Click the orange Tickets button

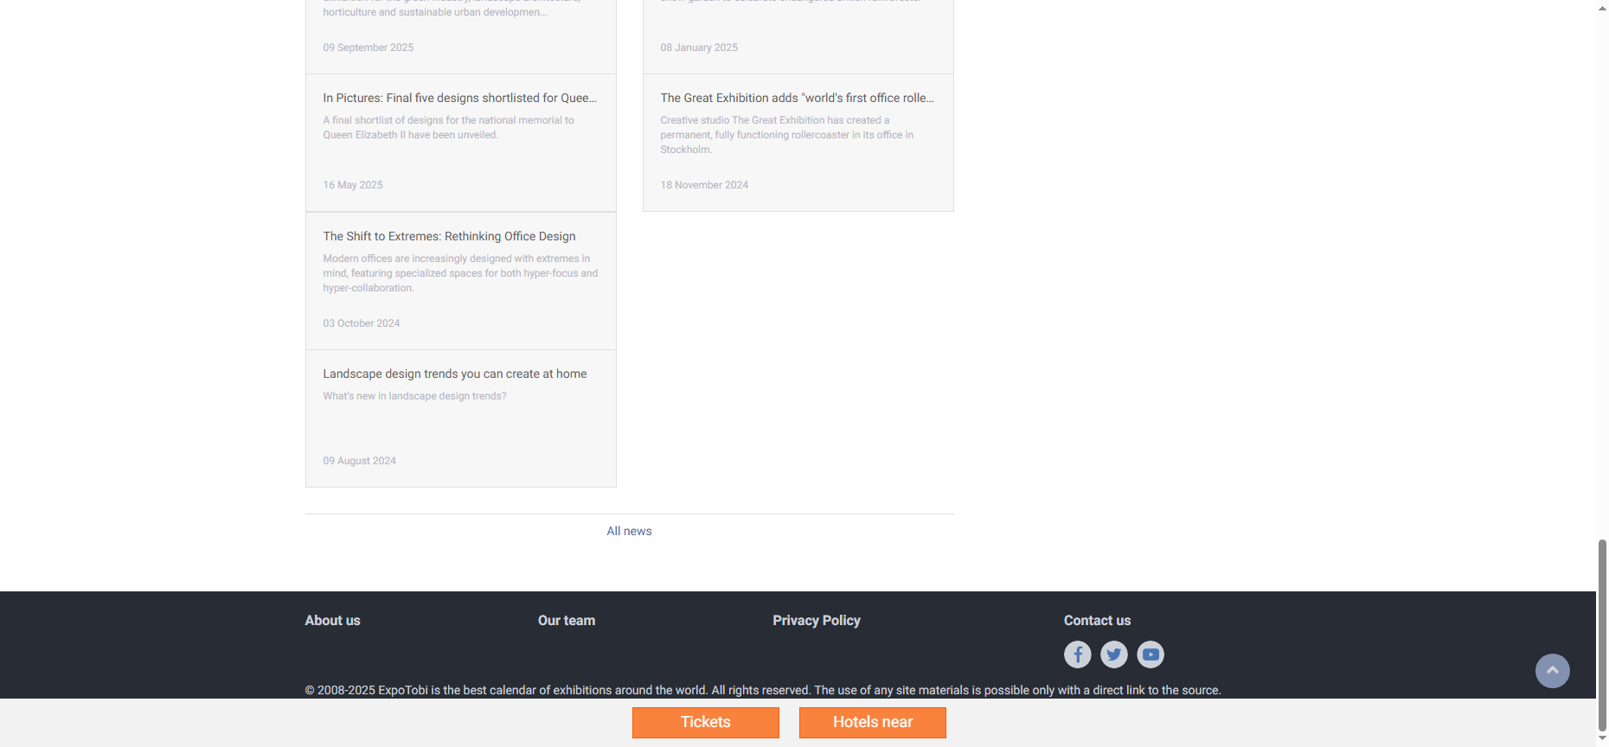point(705,722)
